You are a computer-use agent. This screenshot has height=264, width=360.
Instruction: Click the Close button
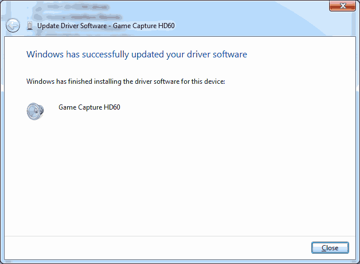pyautogui.click(x=330, y=248)
